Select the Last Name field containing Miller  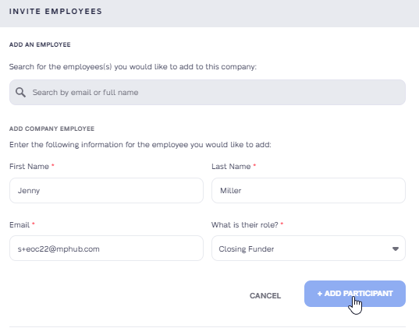308,191
